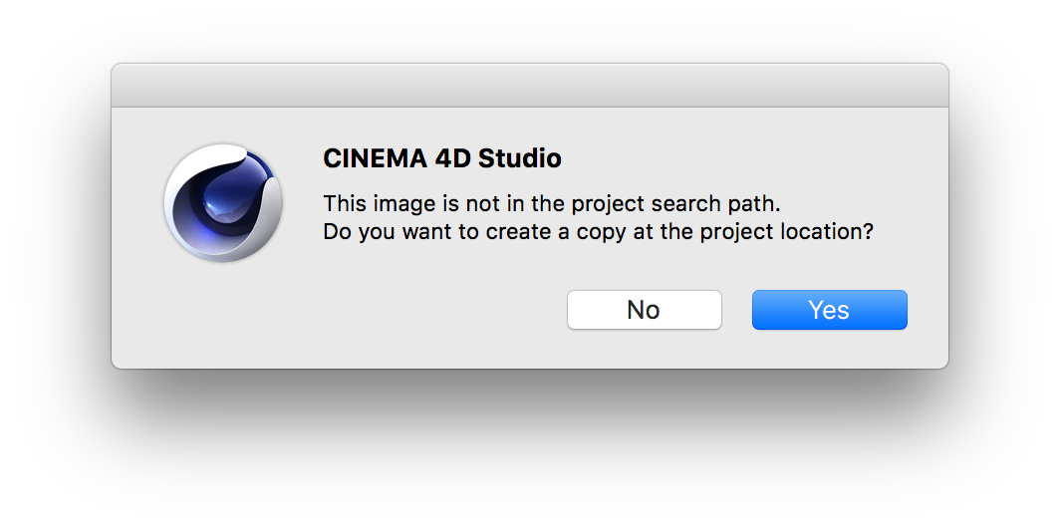Click the No button
Screen dimensions: 1060x528
[644, 310]
